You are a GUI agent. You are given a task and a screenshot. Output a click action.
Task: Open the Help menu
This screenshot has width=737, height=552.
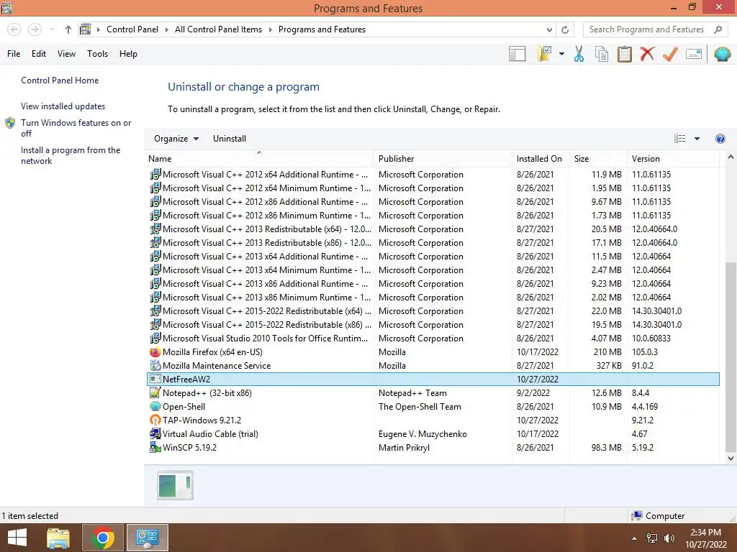click(128, 54)
